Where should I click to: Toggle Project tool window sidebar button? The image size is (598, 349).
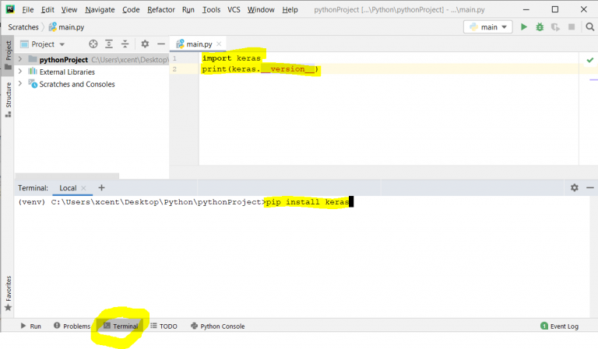click(8, 55)
